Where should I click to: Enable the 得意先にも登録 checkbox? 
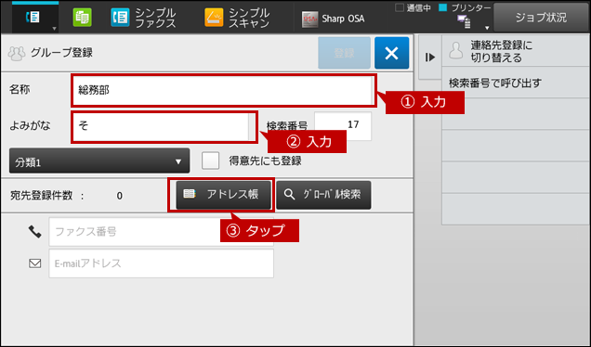(x=210, y=161)
